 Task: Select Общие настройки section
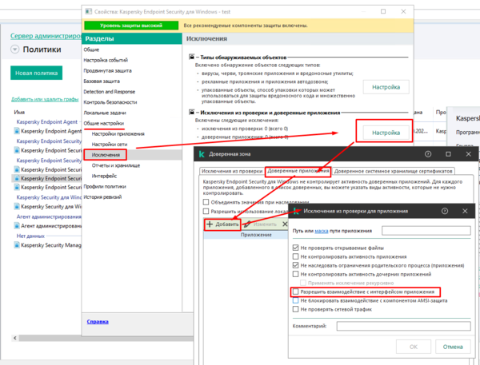point(104,123)
